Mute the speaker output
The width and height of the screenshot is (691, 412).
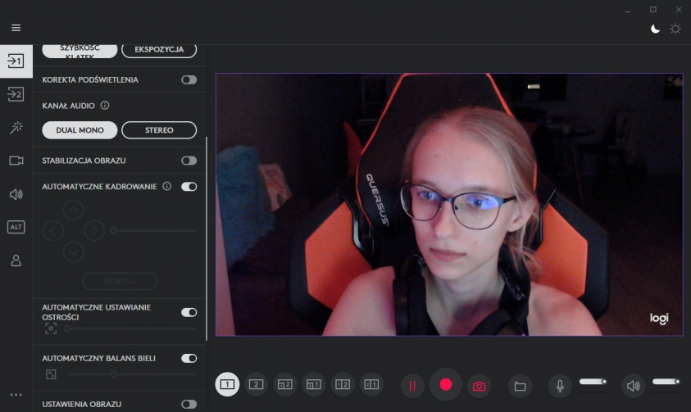[634, 386]
